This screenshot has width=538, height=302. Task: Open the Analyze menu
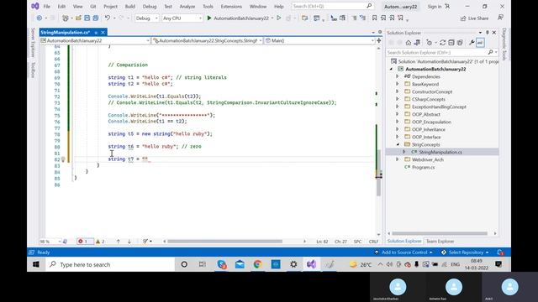pyautogui.click(x=187, y=7)
